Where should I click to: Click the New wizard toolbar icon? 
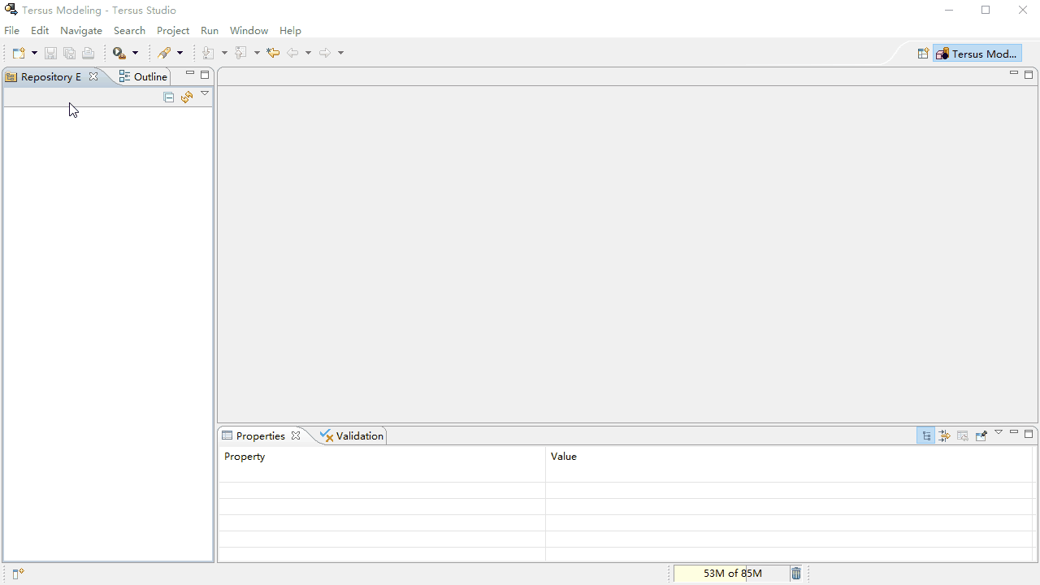[x=19, y=53]
